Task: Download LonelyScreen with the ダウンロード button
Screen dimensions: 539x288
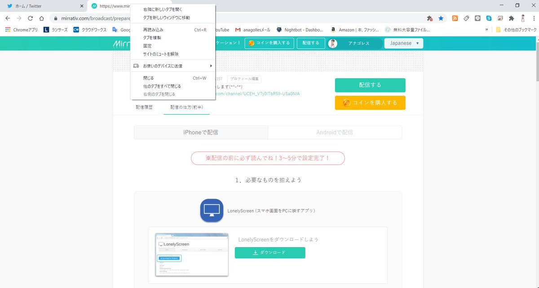Action: click(x=269, y=253)
